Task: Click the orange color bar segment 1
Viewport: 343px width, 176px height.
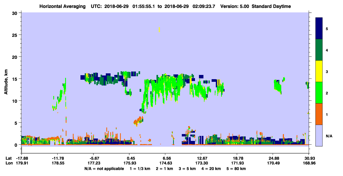Action: pos(319,114)
